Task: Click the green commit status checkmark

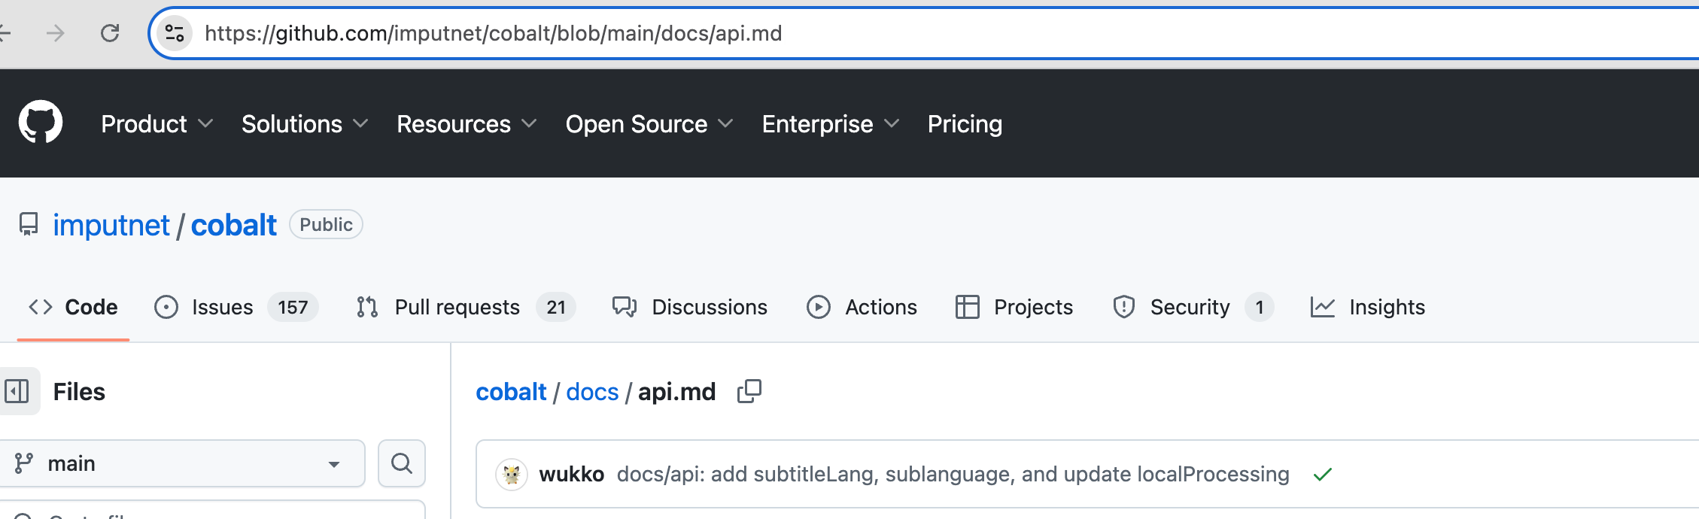Action: (x=1322, y=475)
